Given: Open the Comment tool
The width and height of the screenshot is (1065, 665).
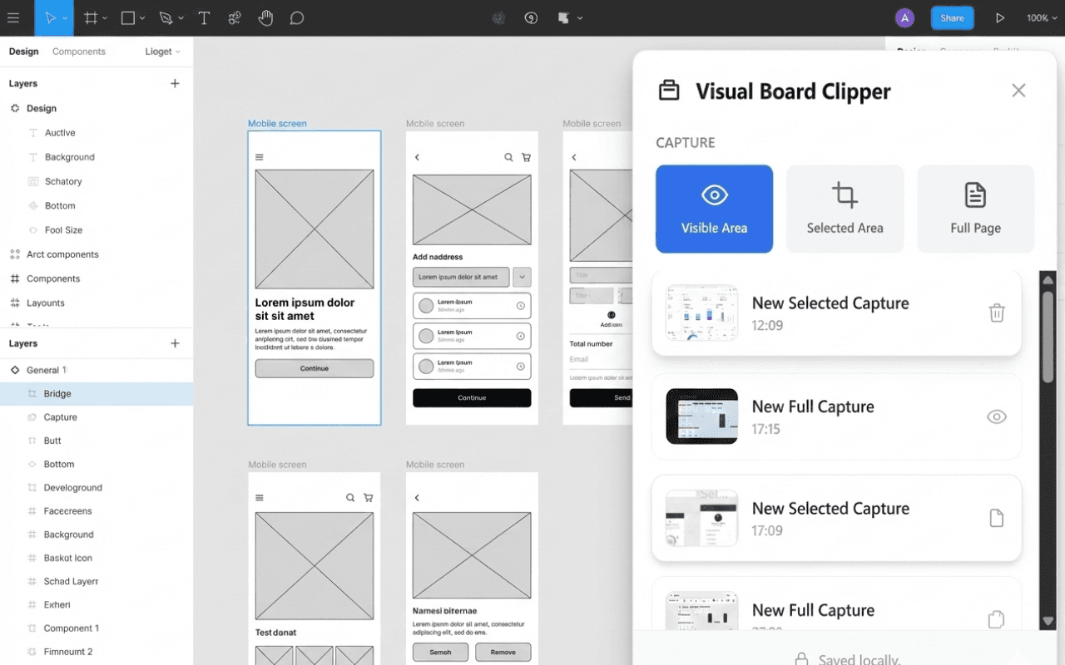Looking at the screenshot, I should coord(296,17).
